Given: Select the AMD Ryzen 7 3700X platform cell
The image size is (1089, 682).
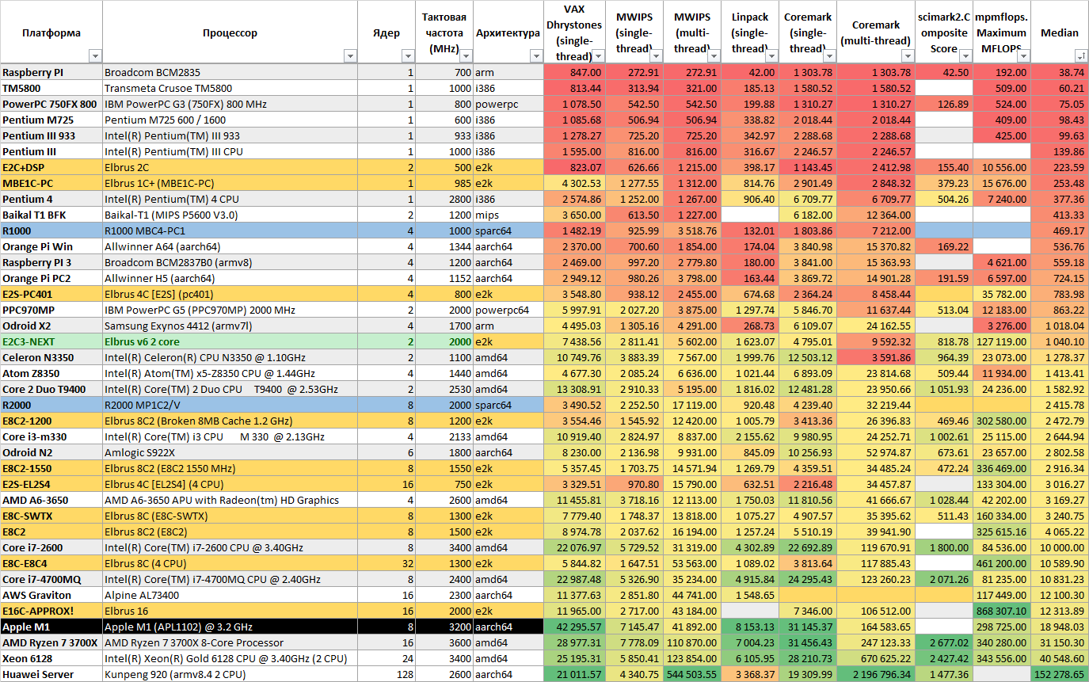Looking at the screenshot, I should 51,642.
